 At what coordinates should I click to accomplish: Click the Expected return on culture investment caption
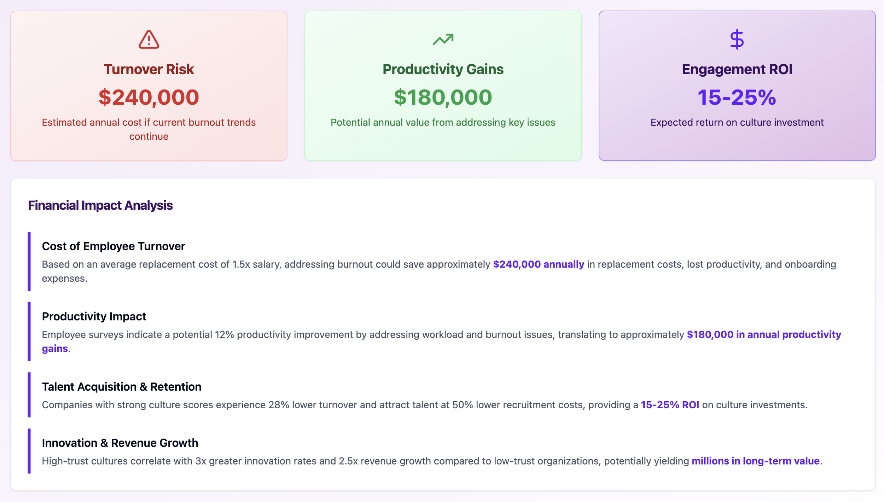click(737, 122)
